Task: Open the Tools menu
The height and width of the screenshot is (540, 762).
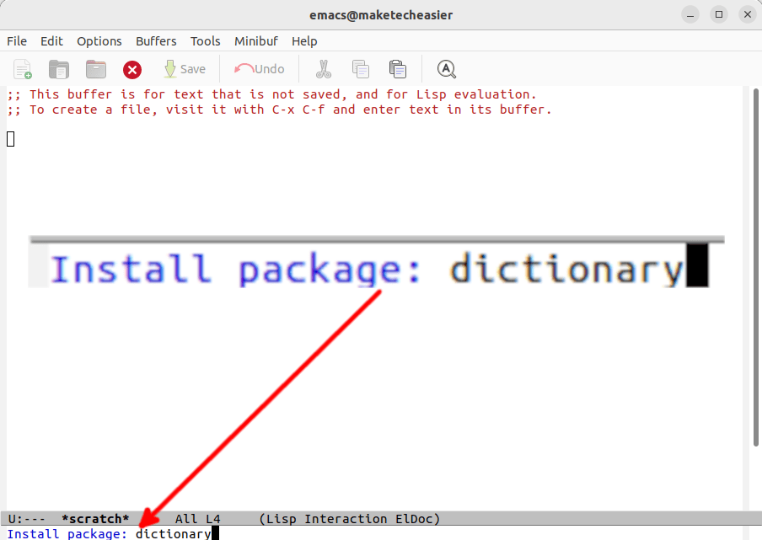Action: (205, 40)
